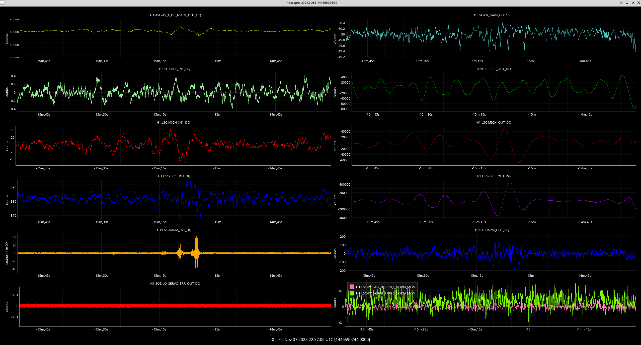This screenshot has height=345, width=641.
Task: Click the window menu icon at title bar's left
Action: [2, 3]
